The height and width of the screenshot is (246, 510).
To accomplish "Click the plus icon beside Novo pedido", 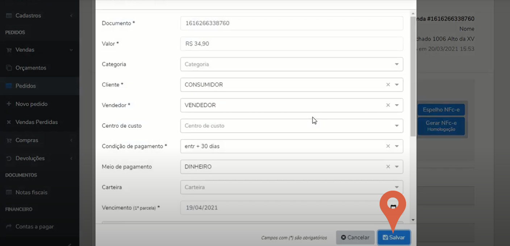I will point(9,104).
